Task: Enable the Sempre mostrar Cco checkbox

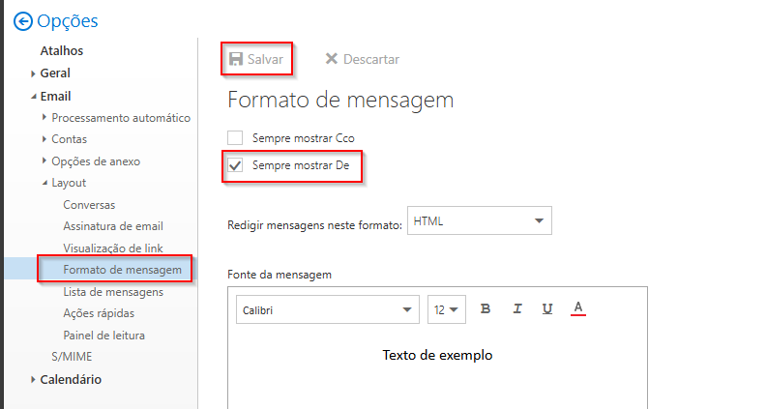Action: coord(235,138)
